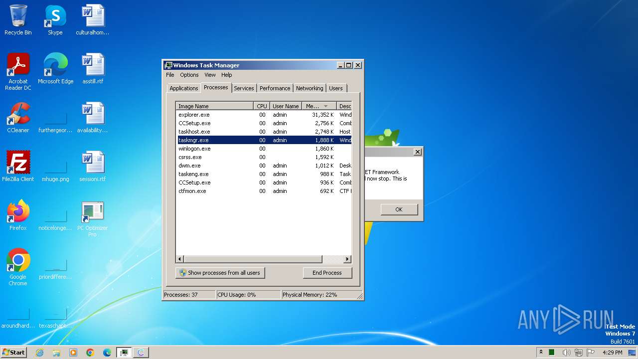Screen dimensions: 638x359
Task: Open the availability document icon
Action: (93, 118)
